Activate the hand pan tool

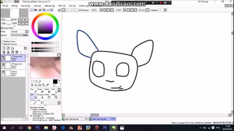pos(44,85)
